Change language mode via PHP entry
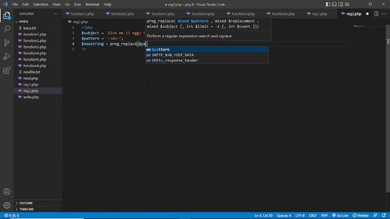390x219 pixels. click(324, 215)
